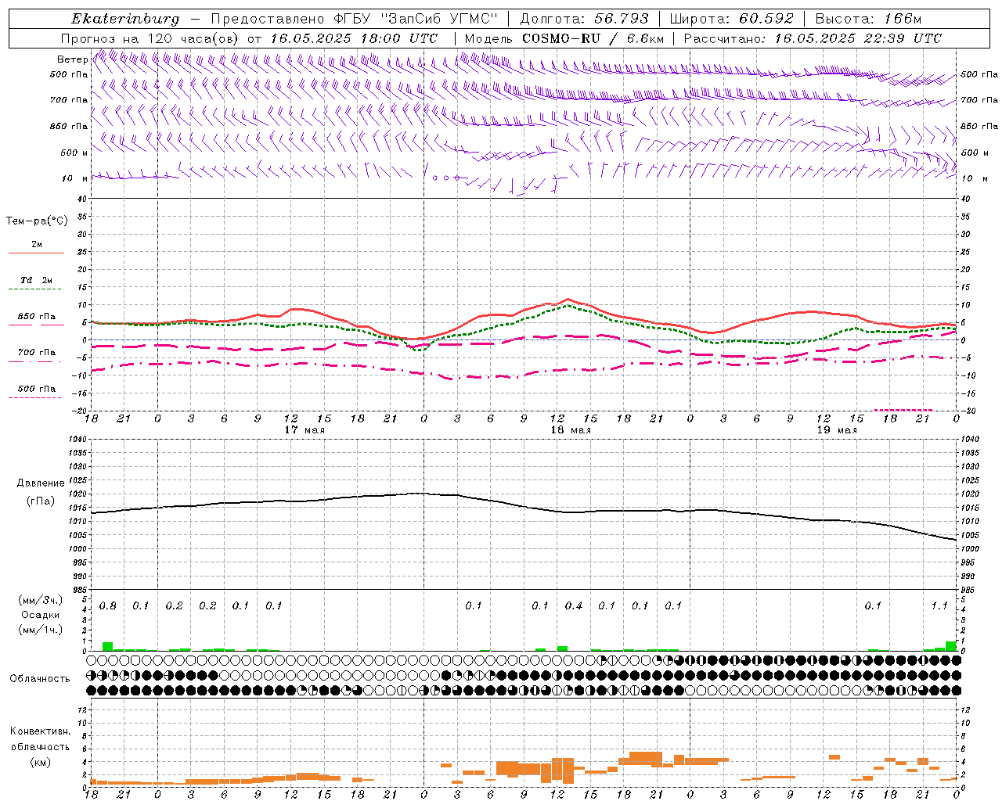1002x801 pixels.
Task: Click the left 700 гПа wind level label
Action: click(x=69, y=100)
